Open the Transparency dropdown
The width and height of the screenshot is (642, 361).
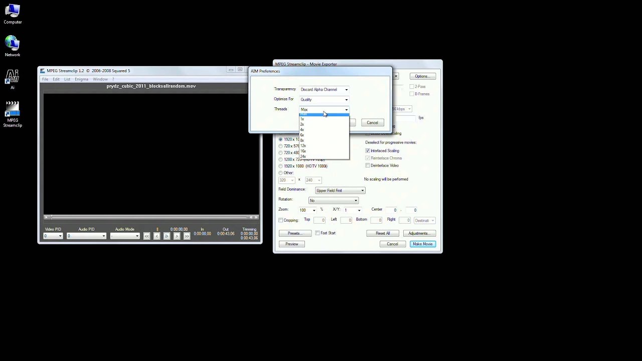324,90
